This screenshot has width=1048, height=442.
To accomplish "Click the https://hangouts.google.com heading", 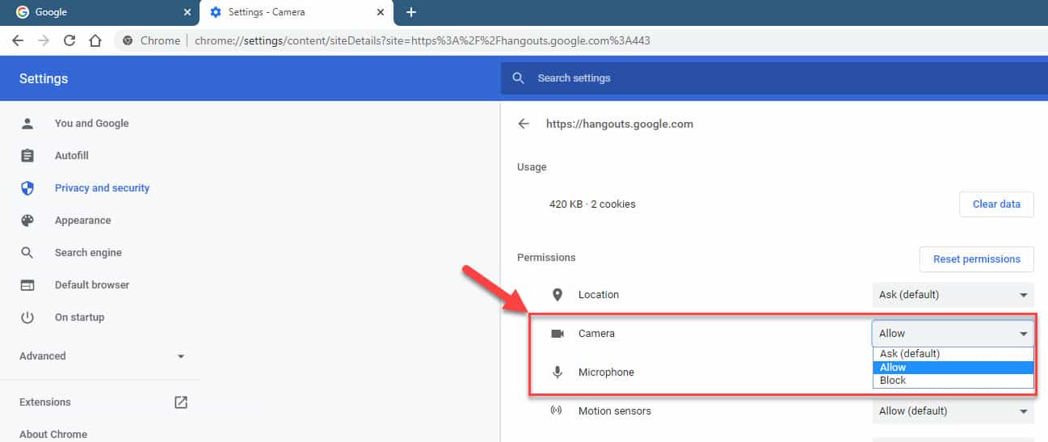I will 620,124.
